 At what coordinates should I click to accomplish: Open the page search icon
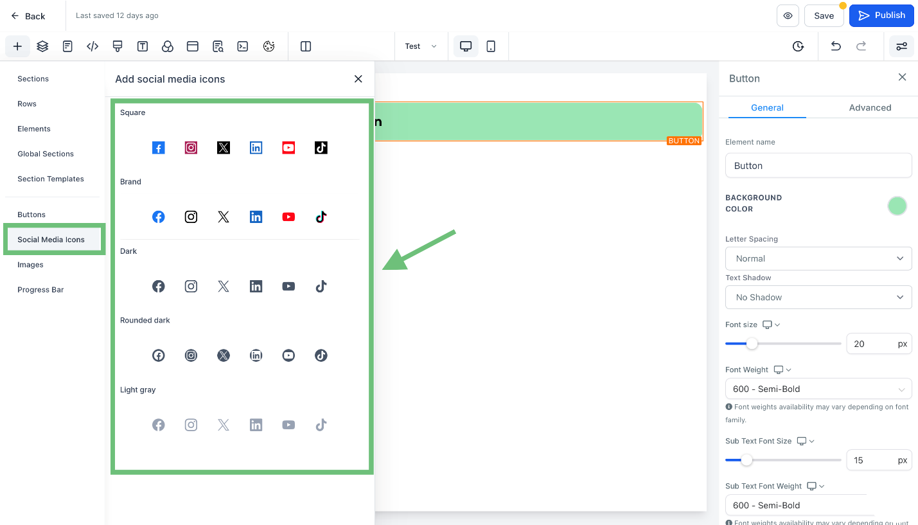(x=218, y=46)
